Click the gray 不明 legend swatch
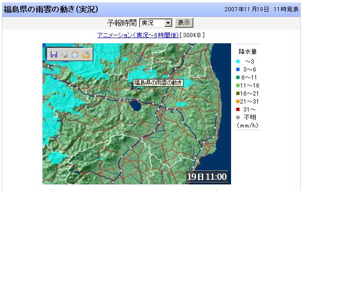340x287 pixels. pyautogui.click(x=238, y=118)
